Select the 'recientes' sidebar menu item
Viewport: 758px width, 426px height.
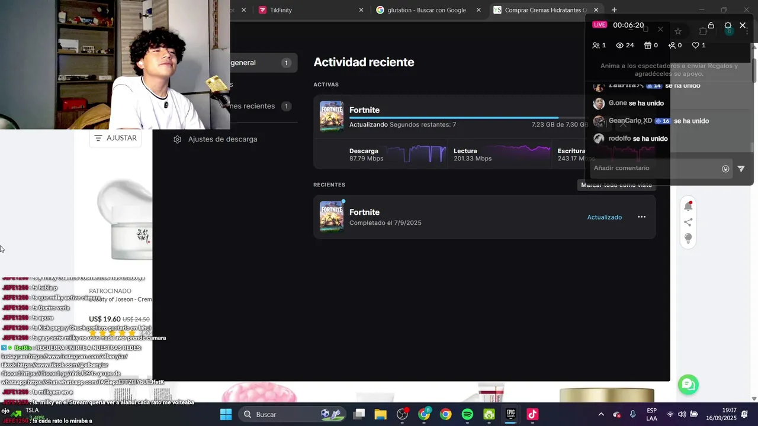tap(264, 106)
